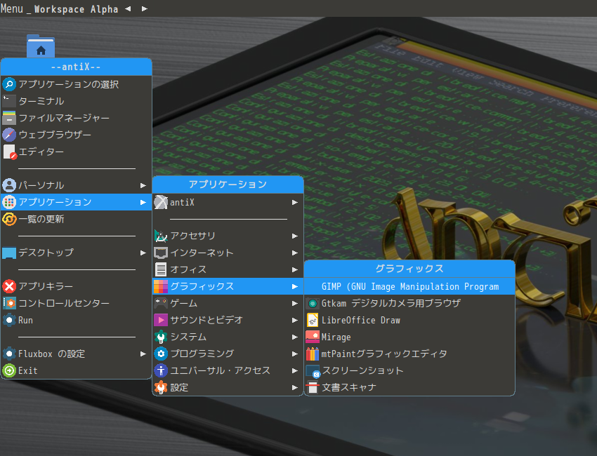The image size is (597, 456).
Task: Click the red X icon for アプリキラー
Action: click(9, 286)
